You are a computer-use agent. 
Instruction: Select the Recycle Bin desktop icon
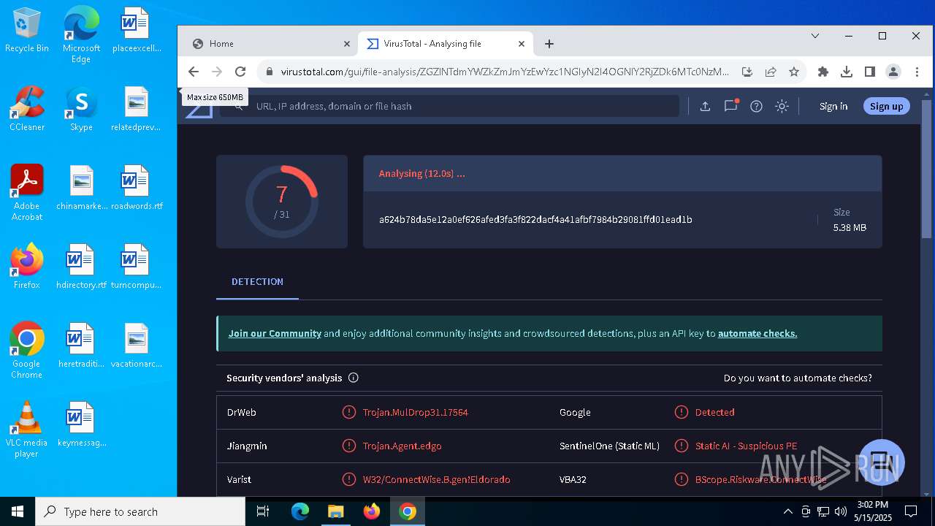(27, 31)
